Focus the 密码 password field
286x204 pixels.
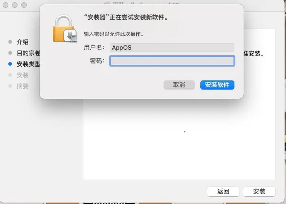172,61
